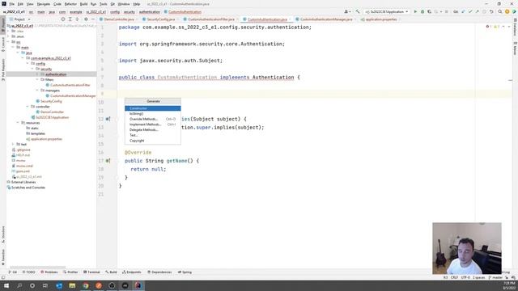Open Chrome from the taskbar
This screenshot has width=518, height=291.
(x=86, y=285)
